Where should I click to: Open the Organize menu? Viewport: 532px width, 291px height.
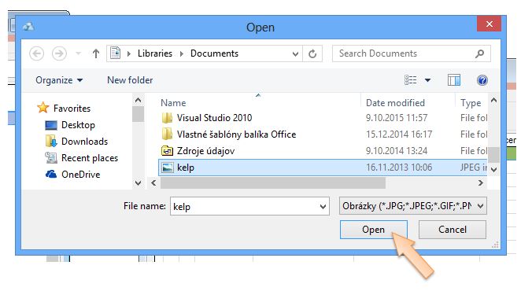(x=59, y=80)
